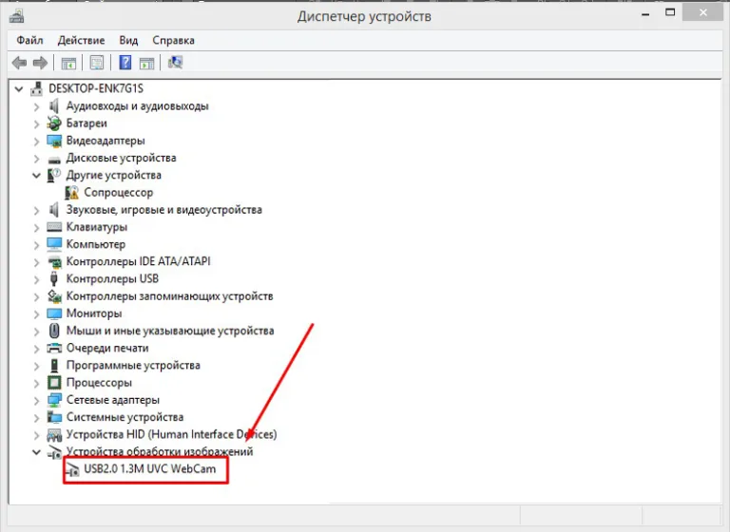Select Звуковые, игровые и видеоустройства
The width and height of the screenshot is (730, 532).
[163, 210]
